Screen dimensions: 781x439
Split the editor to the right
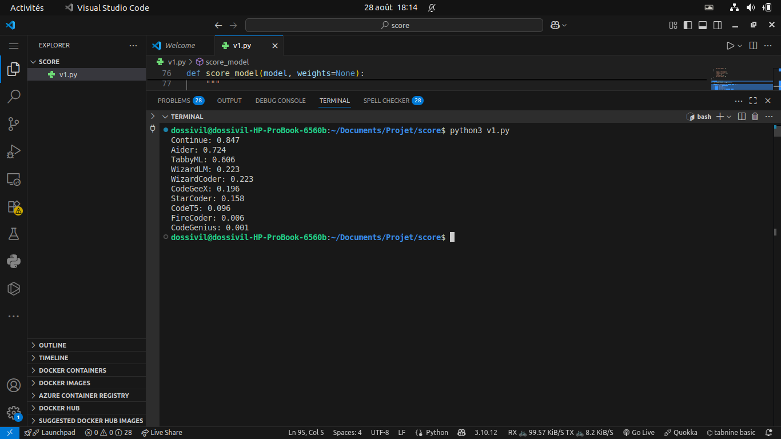tap(753, 46)
